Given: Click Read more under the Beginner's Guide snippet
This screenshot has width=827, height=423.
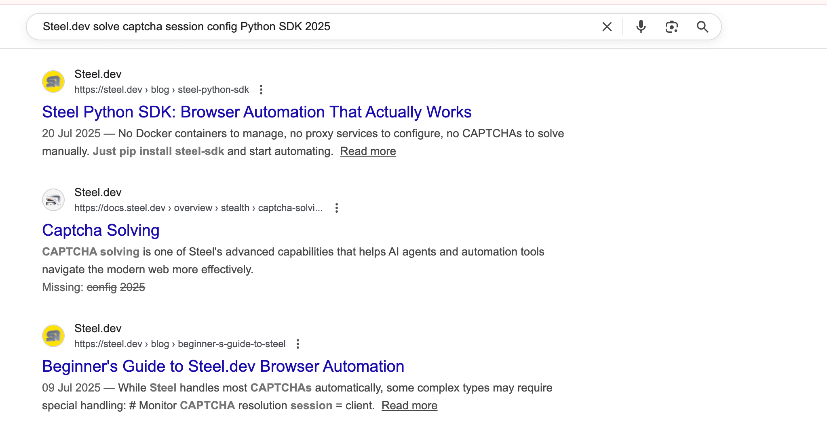Looking at the screenshot, I should (409, 405).
